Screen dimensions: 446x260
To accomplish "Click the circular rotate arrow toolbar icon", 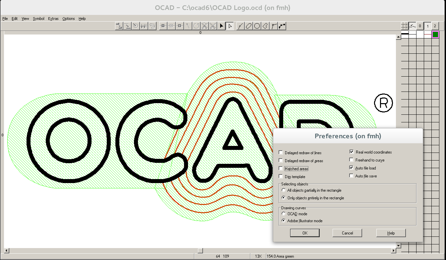I will tap(196, 26).
